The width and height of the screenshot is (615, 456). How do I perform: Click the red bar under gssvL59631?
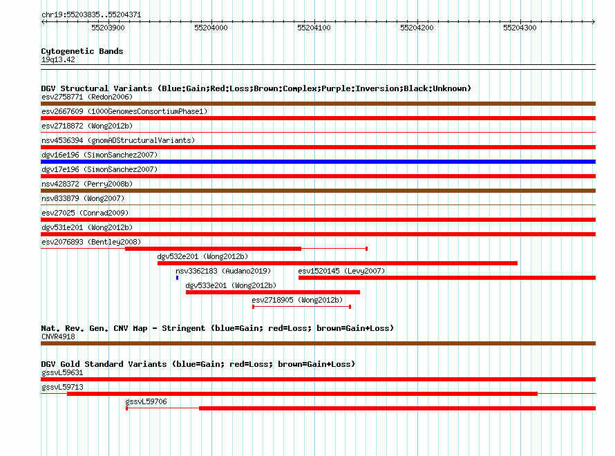(x=318, y=379)
